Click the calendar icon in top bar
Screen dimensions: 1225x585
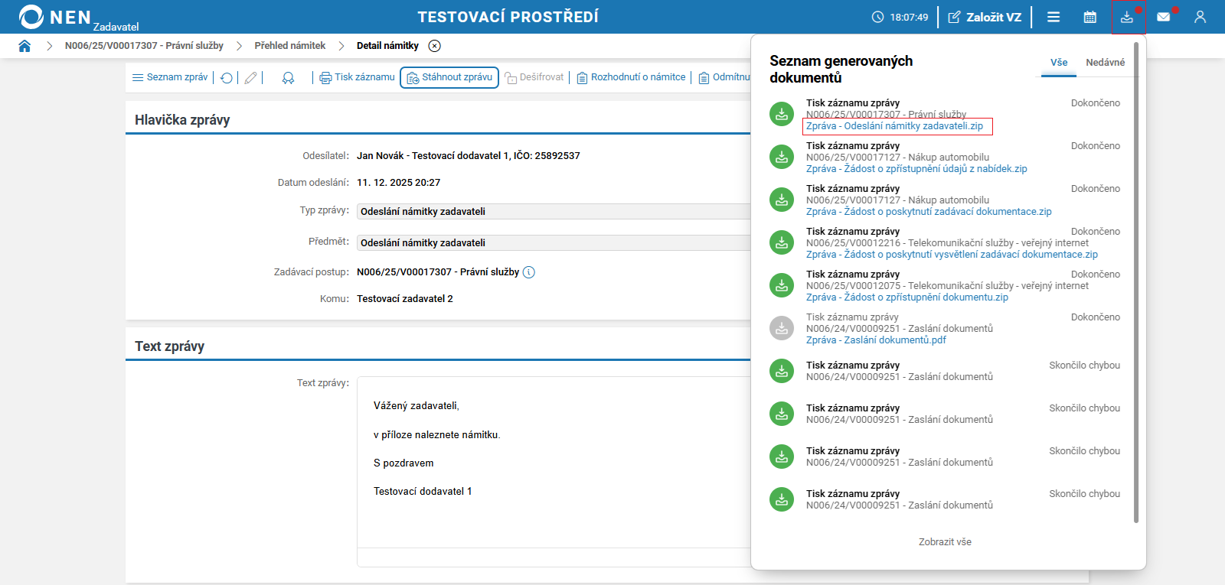coord(1089,17)
